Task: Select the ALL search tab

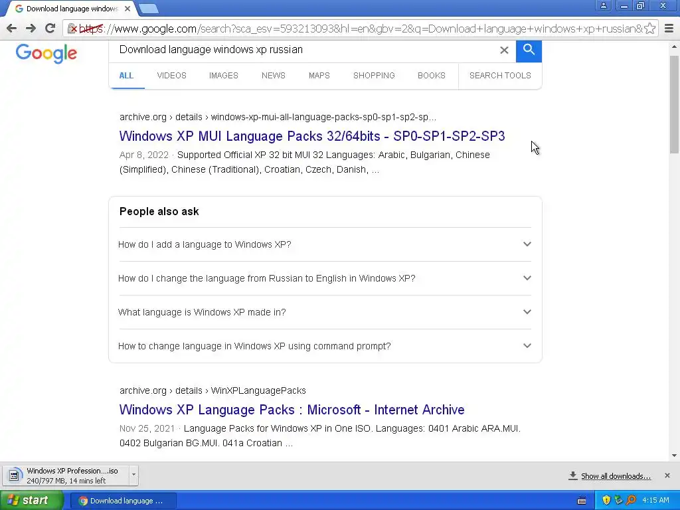Action: [x=126, y=76]
